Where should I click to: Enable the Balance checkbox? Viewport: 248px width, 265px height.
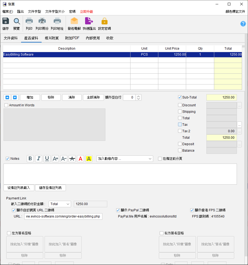pyautogui.click(x=180, y=150)
